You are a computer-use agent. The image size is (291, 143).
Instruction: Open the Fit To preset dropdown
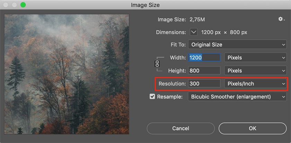click(x=237, y=45)
